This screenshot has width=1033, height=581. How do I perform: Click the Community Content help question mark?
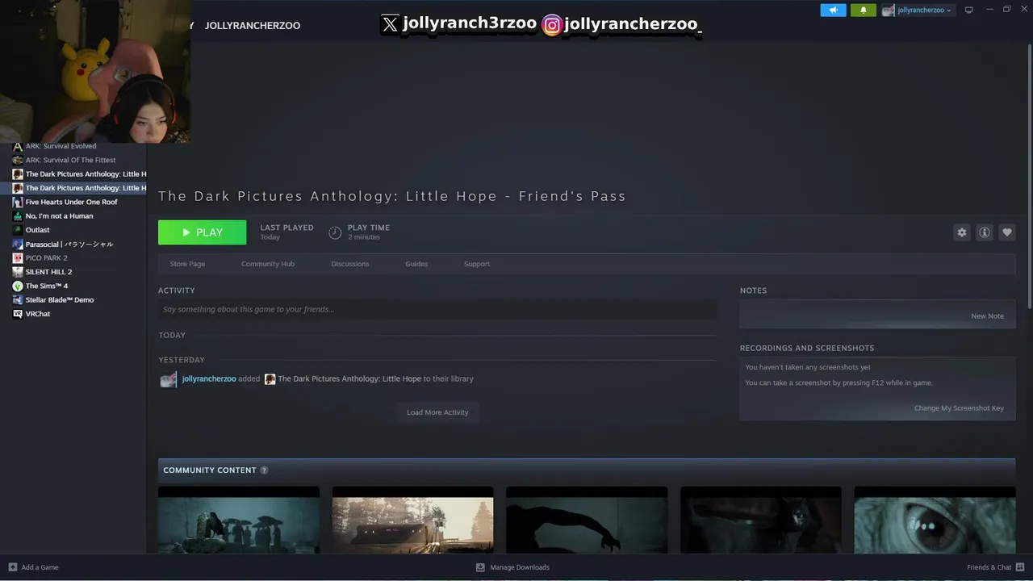click(x=264, y=470)
